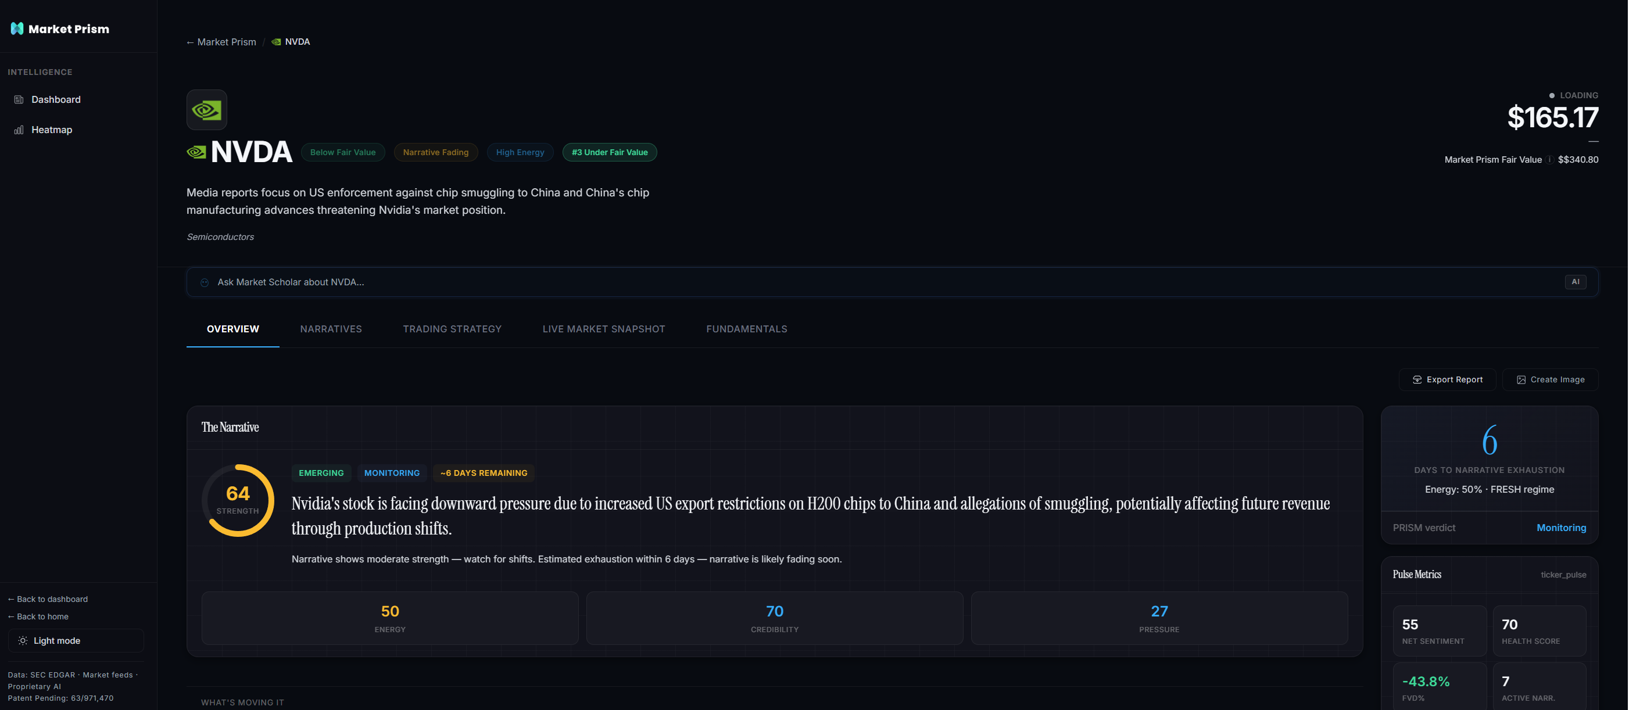Navigate back via the Market Prism breadcrumb

point(221,42)
